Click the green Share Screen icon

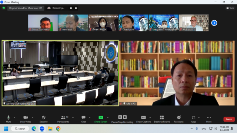(101, 117)
